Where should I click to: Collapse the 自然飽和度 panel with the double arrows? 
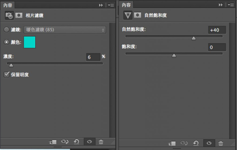221,5
